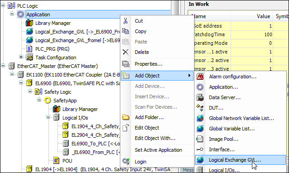Screen dimensions: 289x173
Task: Select Logical I/Os... in submenu
Action: 240,170
